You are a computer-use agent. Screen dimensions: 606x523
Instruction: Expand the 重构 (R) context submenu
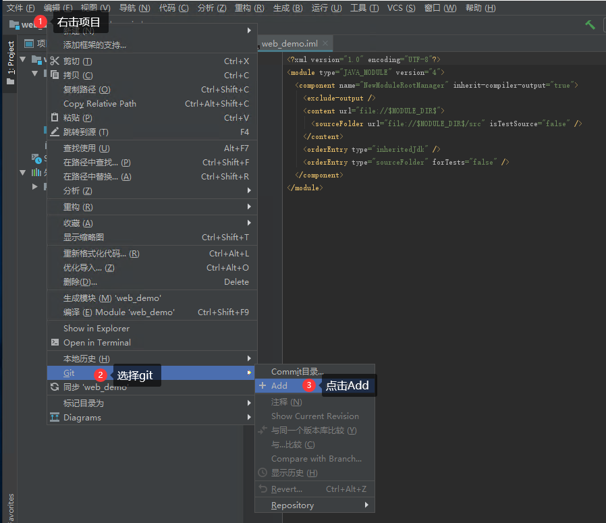152,207
